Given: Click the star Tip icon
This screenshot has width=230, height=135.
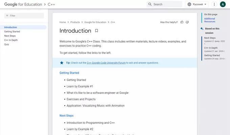Looking at the screenshot, I should coord(62,63).
